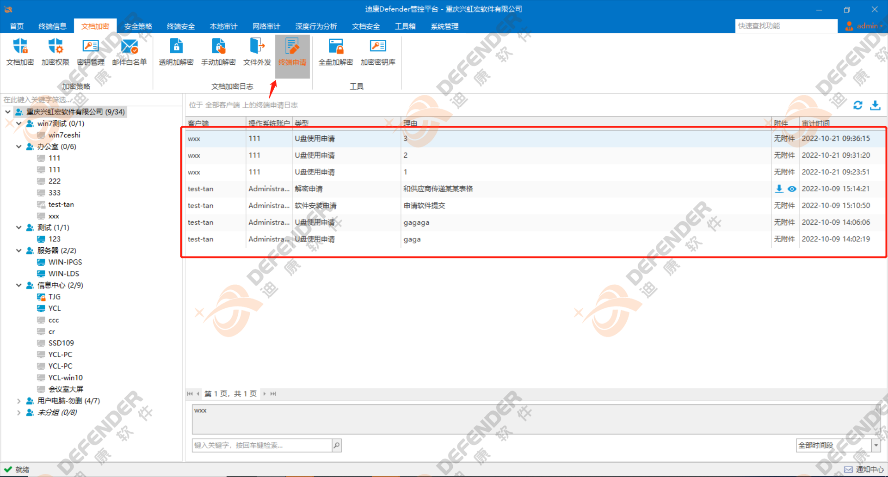Open the 文档加密 ribbon icon
This screenshot has height=477, width=888.
20,52
